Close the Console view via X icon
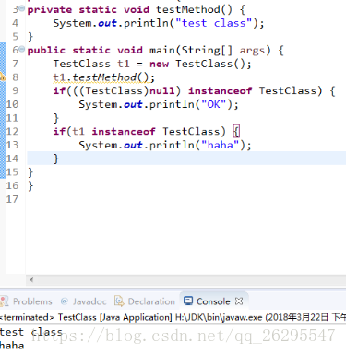The width and height of the screenshot is (346, 354). pyautogui.click(x=239, y=301)
